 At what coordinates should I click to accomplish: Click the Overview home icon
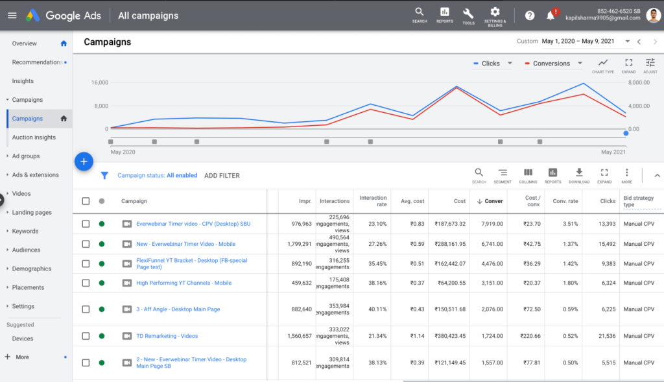[64, 43]
